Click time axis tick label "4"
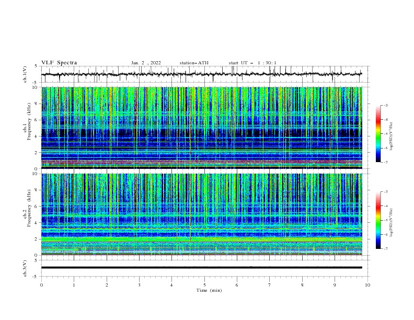This screenshot has width=414, height=320. (x=171, y=285)
